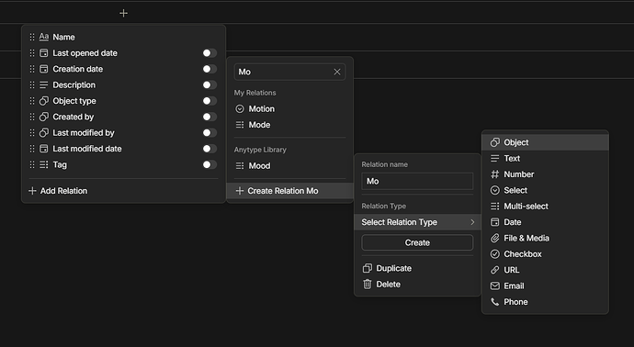634x347 pixels.
Task: Open the Add Relation menu
Action: click(x=58, y=191)
